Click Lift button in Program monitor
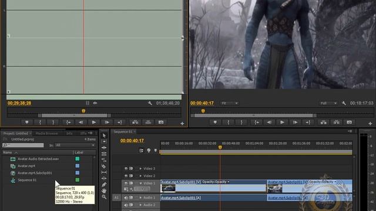Screen dimensions: 376x211 324,122
